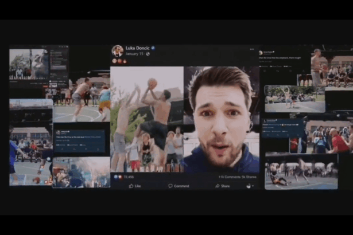
Task: Share the Luka Doncic post
Action: 222,186
